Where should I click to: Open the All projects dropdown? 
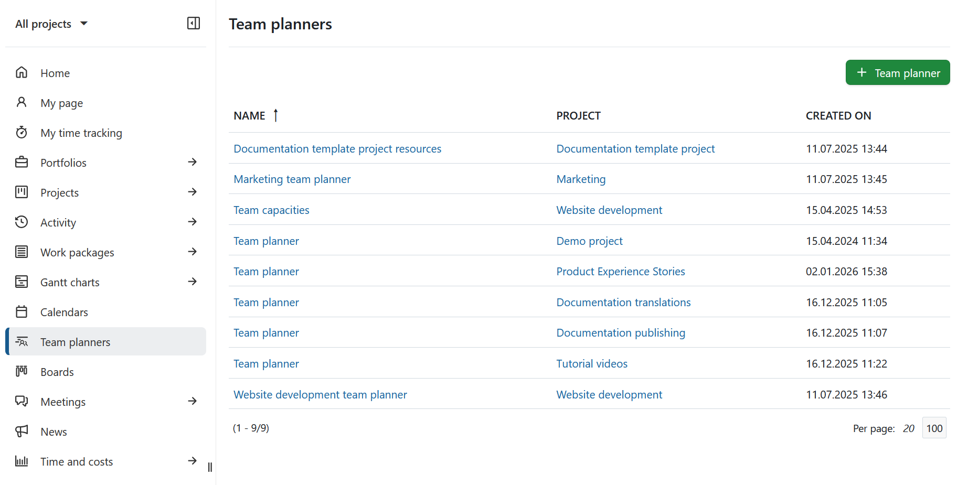(51, 23)
